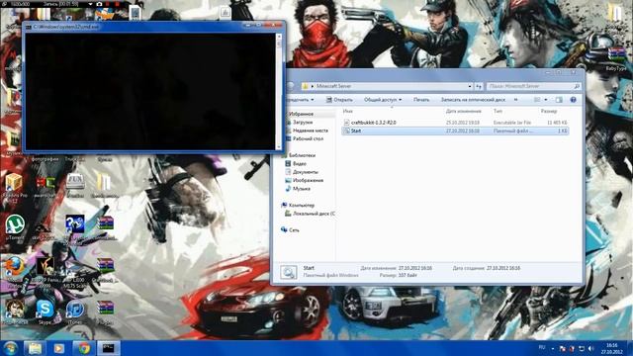Image resolution: width=633 pixels, height=356 pixels.
Task: Sort by Имя column header
Action: pos(347,111)
